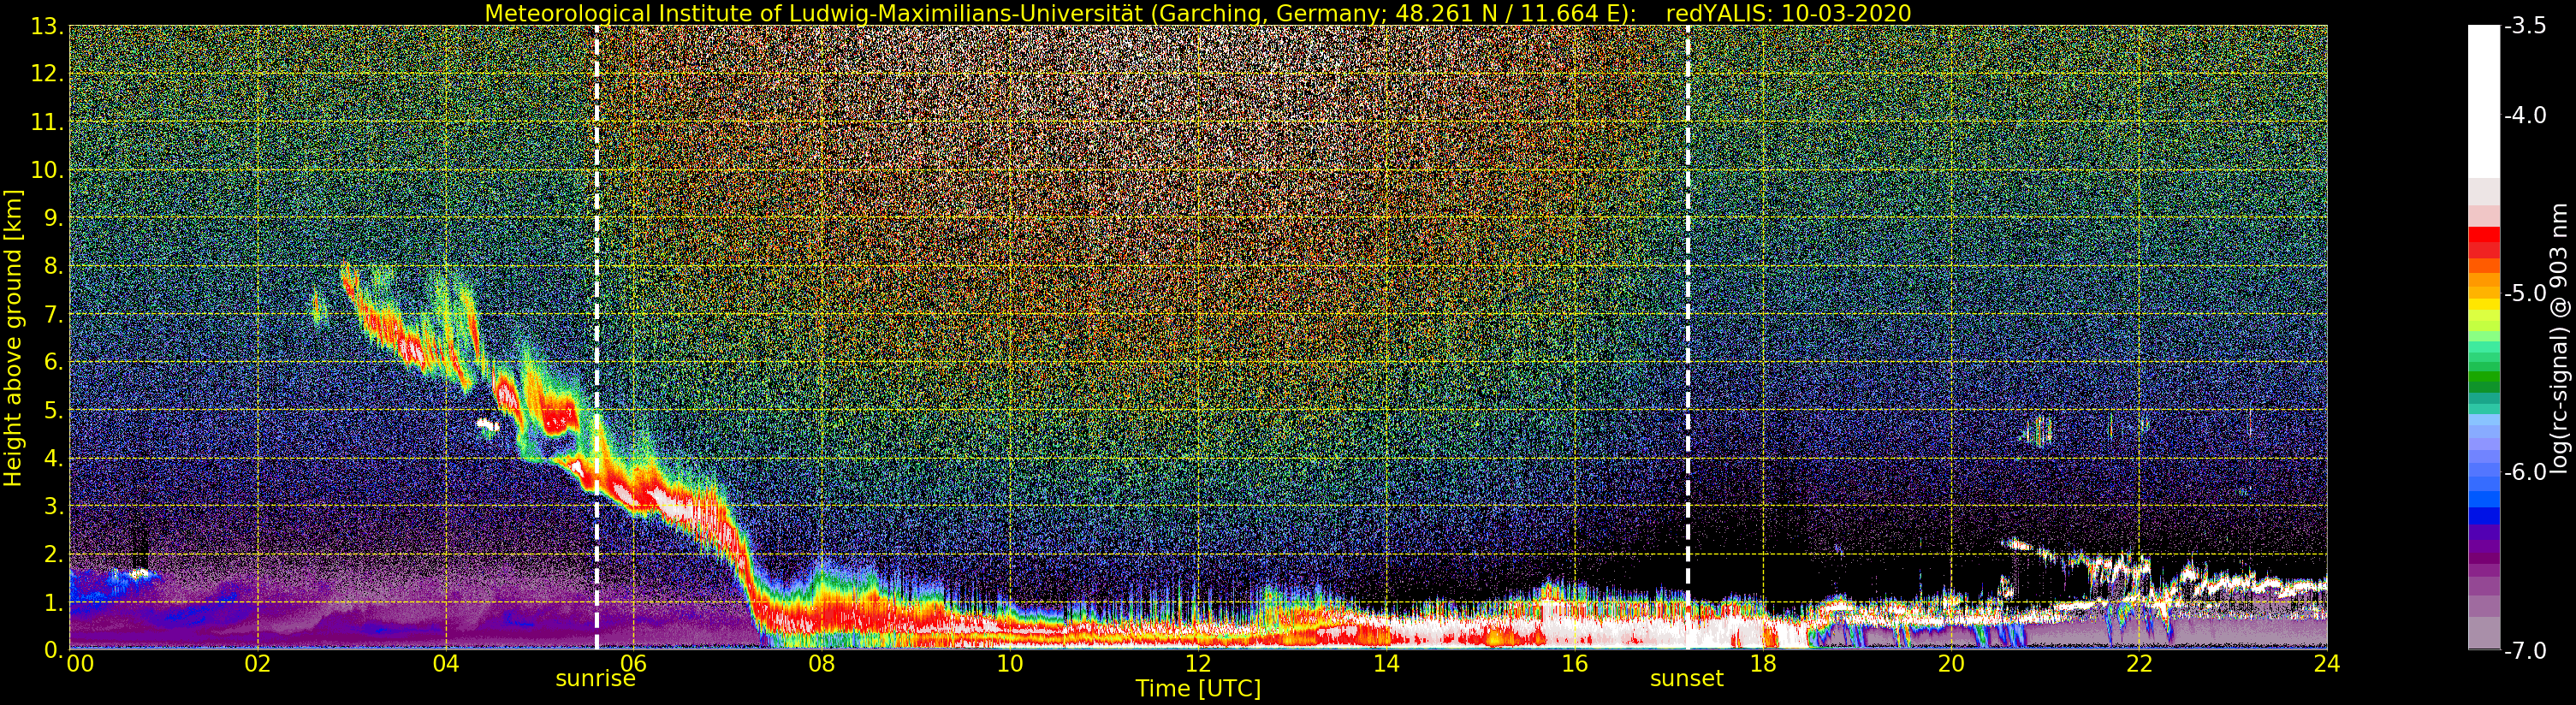Click the '8.' tick on the height axis
The image size is (2576, 705).
pos(53,266)
